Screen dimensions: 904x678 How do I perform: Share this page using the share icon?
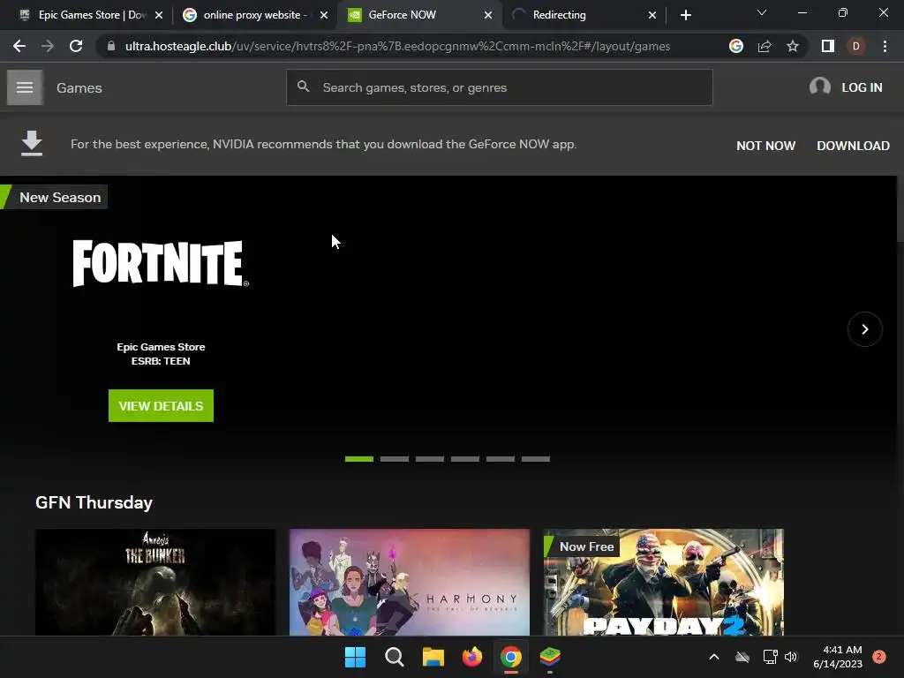[765, 46]
